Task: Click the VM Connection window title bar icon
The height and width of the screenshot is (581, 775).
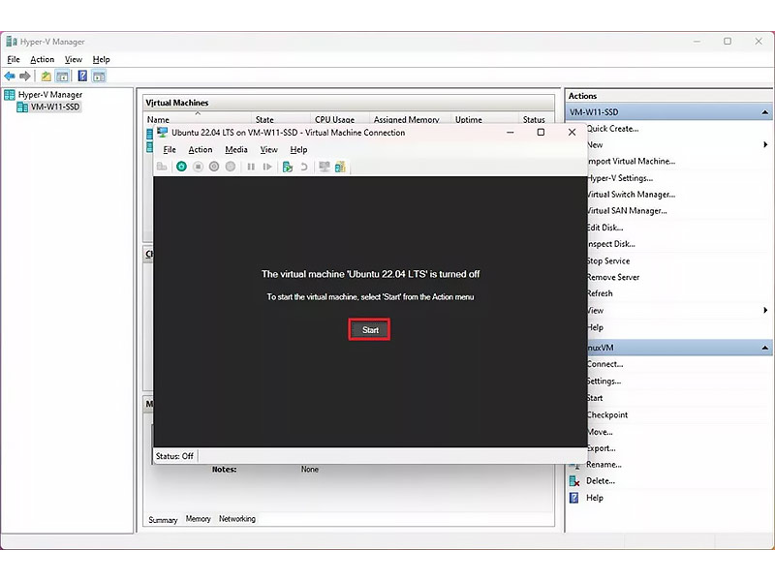Action: pyautogui.click(x=162, y=132)
